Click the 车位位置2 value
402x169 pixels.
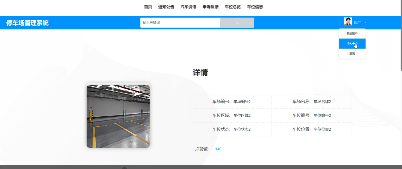click(x=322, y=129)
